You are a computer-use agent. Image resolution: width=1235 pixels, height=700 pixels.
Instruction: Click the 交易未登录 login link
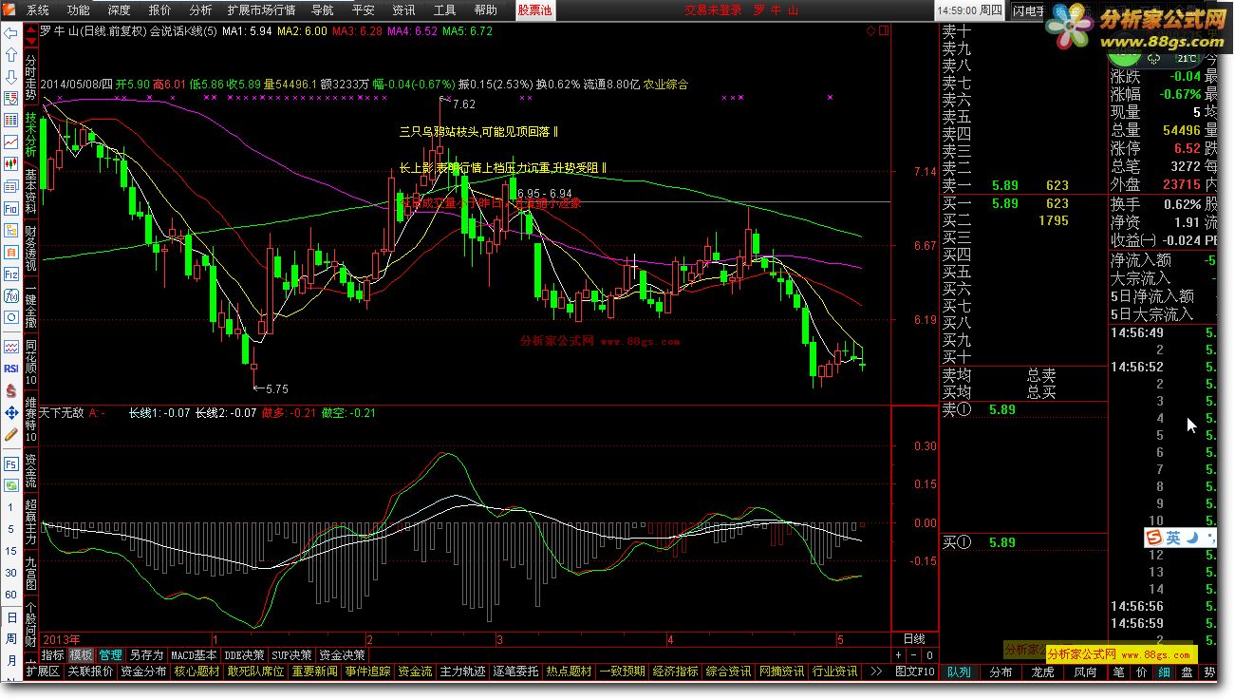(713, 10)
